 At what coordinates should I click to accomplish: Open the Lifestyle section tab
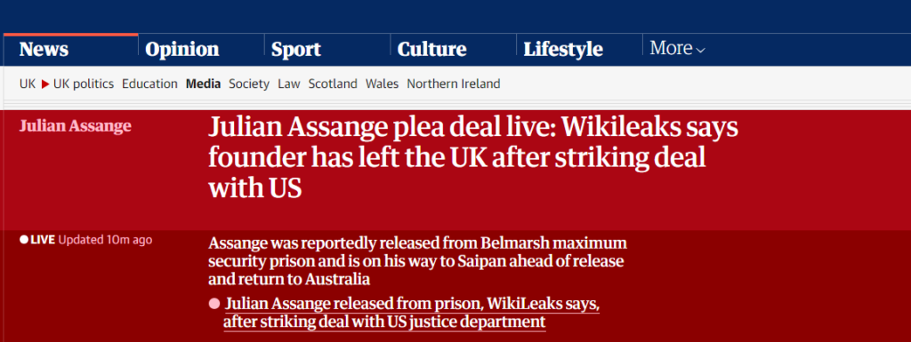[563, 49]
